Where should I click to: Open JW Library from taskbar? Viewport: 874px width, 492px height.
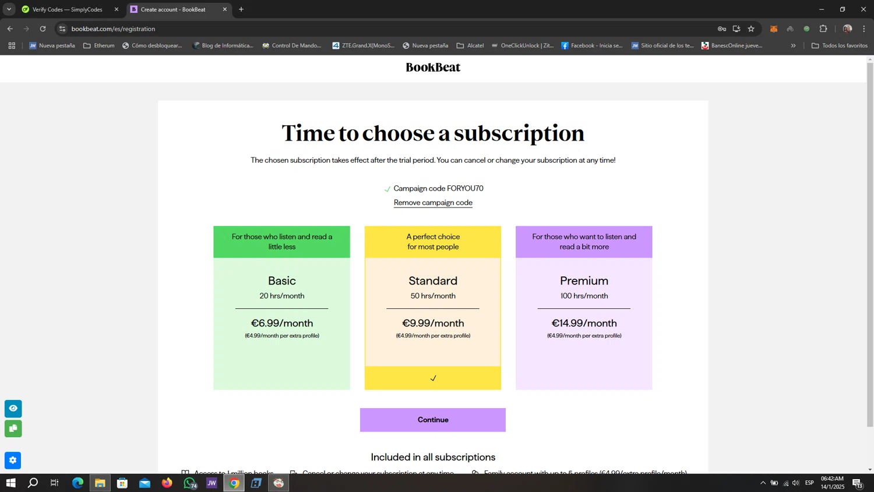tap(212, 483)
